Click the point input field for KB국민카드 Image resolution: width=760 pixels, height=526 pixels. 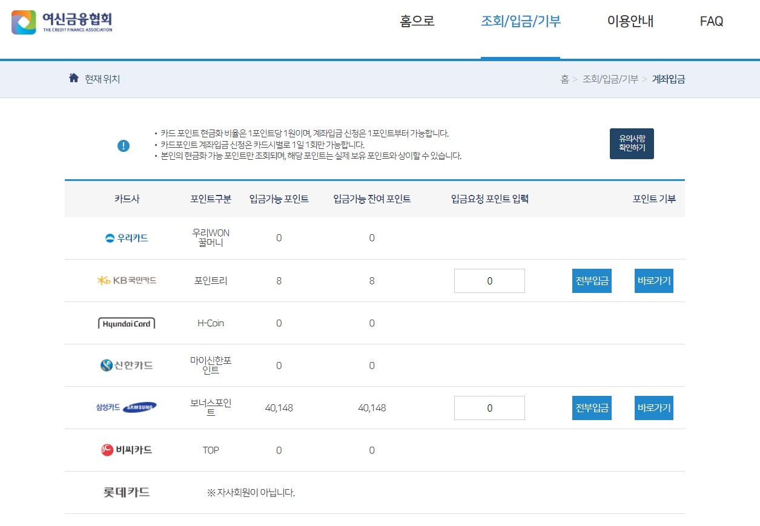point(489,280)
